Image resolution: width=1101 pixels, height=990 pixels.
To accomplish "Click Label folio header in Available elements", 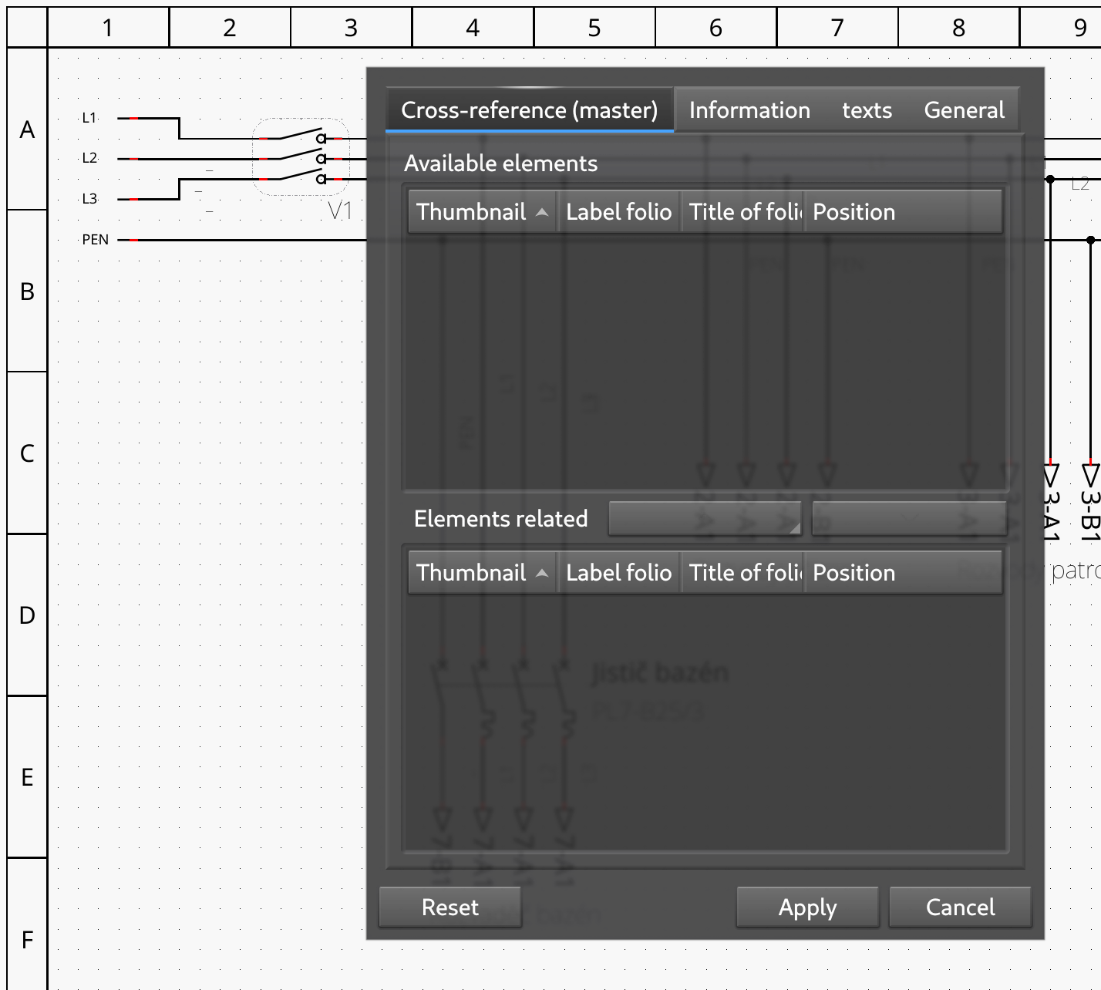I will click(x=618, y=212).
